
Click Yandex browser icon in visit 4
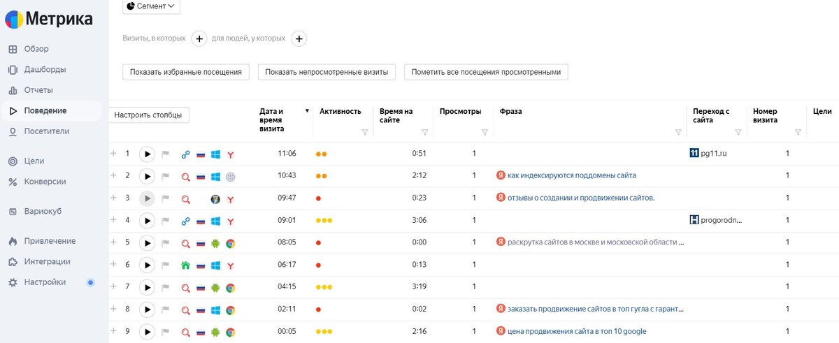pyautogui.click(x=230, y=221)
